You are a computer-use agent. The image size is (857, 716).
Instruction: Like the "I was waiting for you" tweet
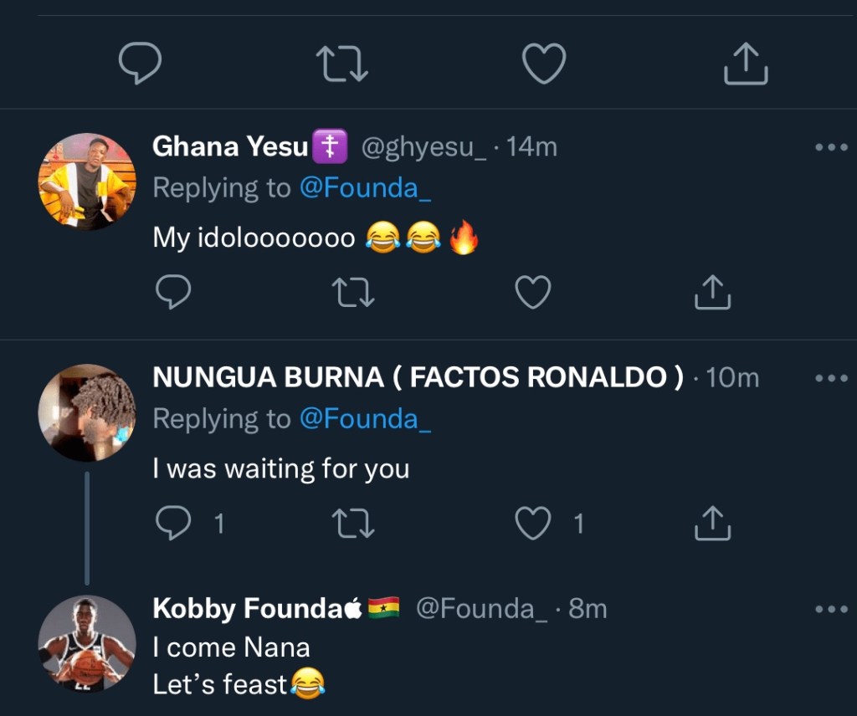[x=532, y=524]
